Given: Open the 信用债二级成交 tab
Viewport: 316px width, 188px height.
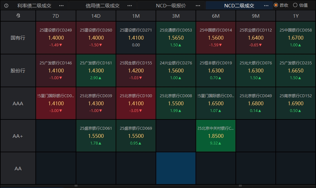Looking at the screenshot, I should tap(102, 5).
